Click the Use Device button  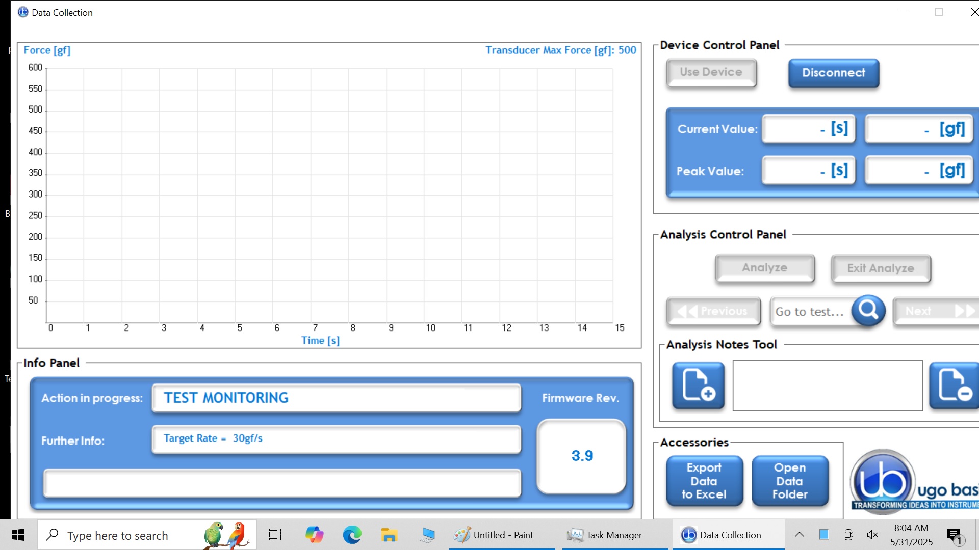(711, 72)
